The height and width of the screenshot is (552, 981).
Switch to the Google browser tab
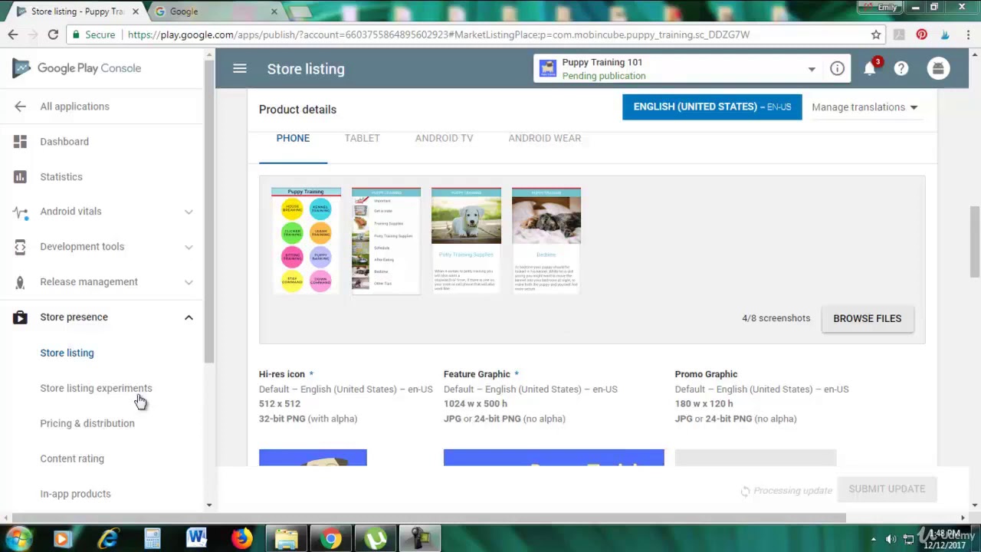(217, 11)
